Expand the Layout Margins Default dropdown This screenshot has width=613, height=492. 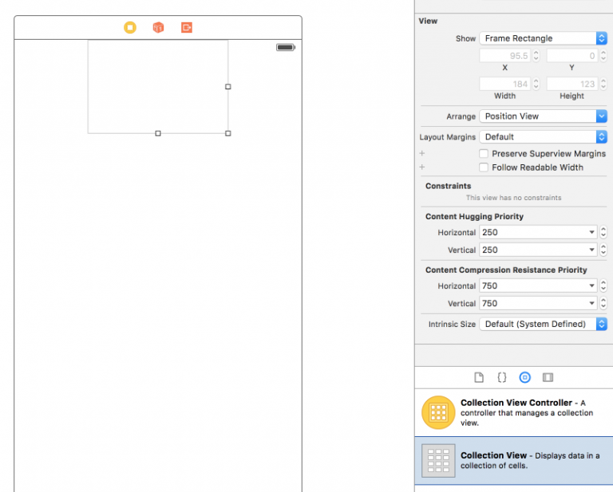click(543, 137)
